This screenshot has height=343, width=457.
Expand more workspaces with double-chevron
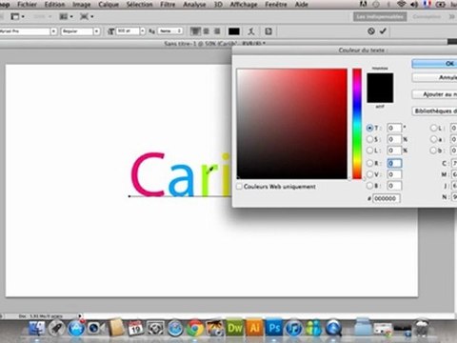[x=452, y=16]
